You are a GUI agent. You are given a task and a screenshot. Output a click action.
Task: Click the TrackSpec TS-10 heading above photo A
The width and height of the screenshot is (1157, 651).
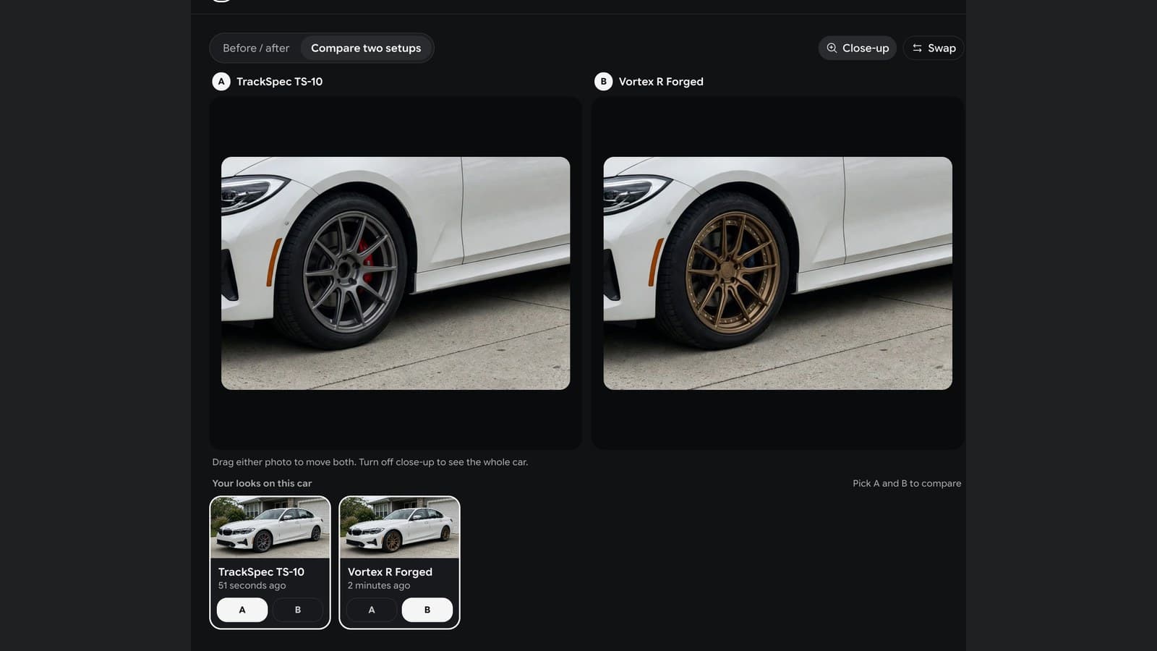279,81
